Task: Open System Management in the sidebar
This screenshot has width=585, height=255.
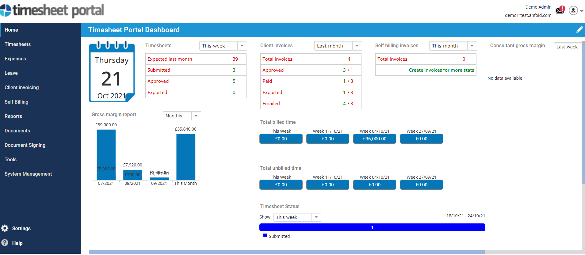Action: coord(40,174)
